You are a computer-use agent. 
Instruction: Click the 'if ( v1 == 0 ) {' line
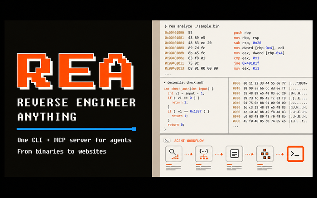[183, 98]
